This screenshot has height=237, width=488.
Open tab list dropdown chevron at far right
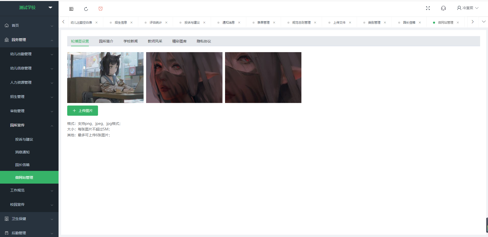click(484, 22)
